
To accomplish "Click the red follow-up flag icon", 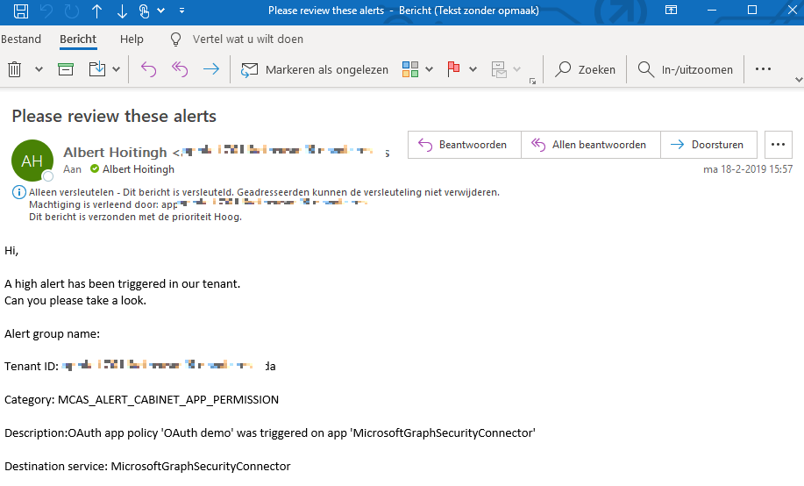I will pos(454,69).
